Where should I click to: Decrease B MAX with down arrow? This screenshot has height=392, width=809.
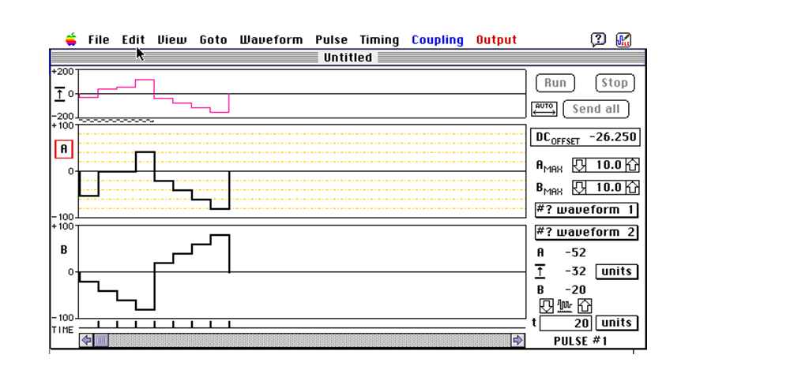(x=579, y=187)
